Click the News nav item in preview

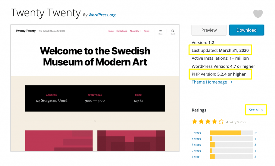(x=147, y=31)
